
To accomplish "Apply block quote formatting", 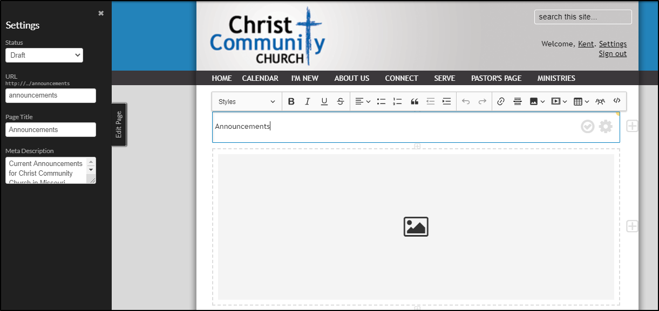I will (x=415, y=101).
